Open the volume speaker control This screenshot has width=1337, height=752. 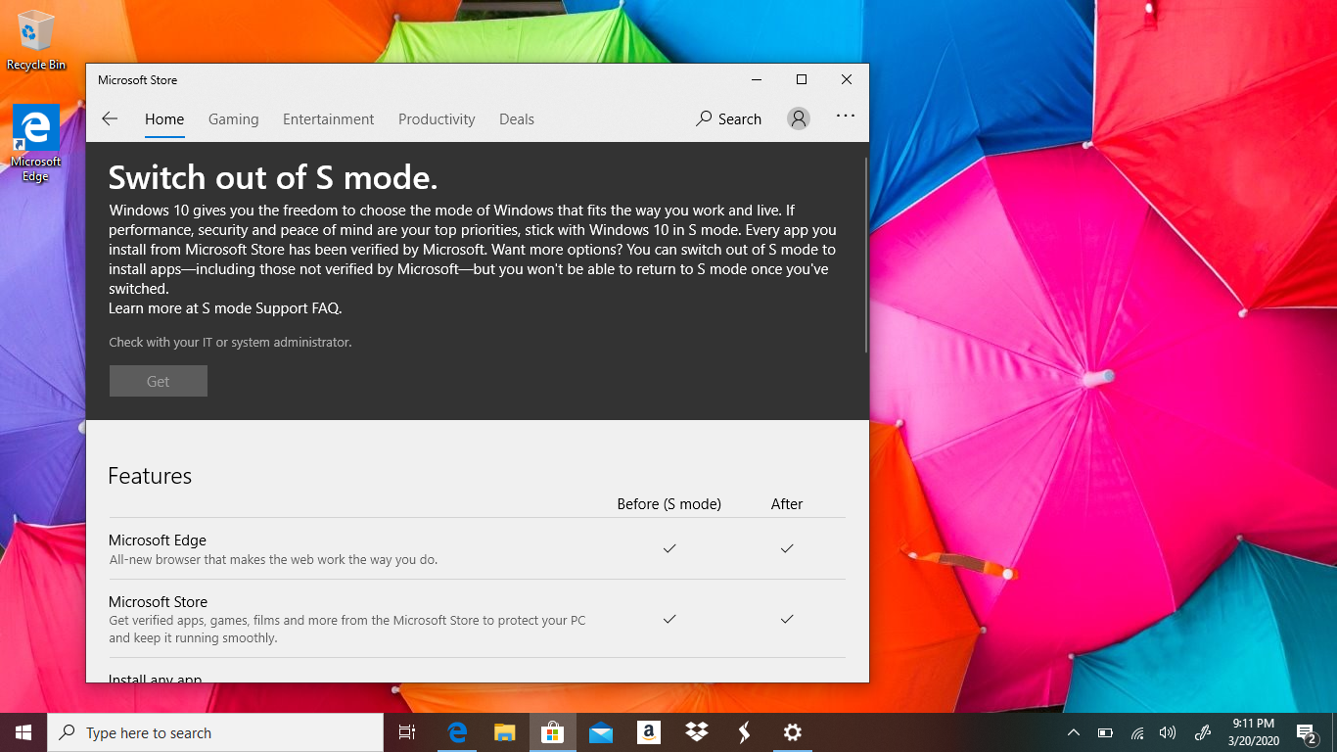pyautogui.click(x=1168, y=732)
